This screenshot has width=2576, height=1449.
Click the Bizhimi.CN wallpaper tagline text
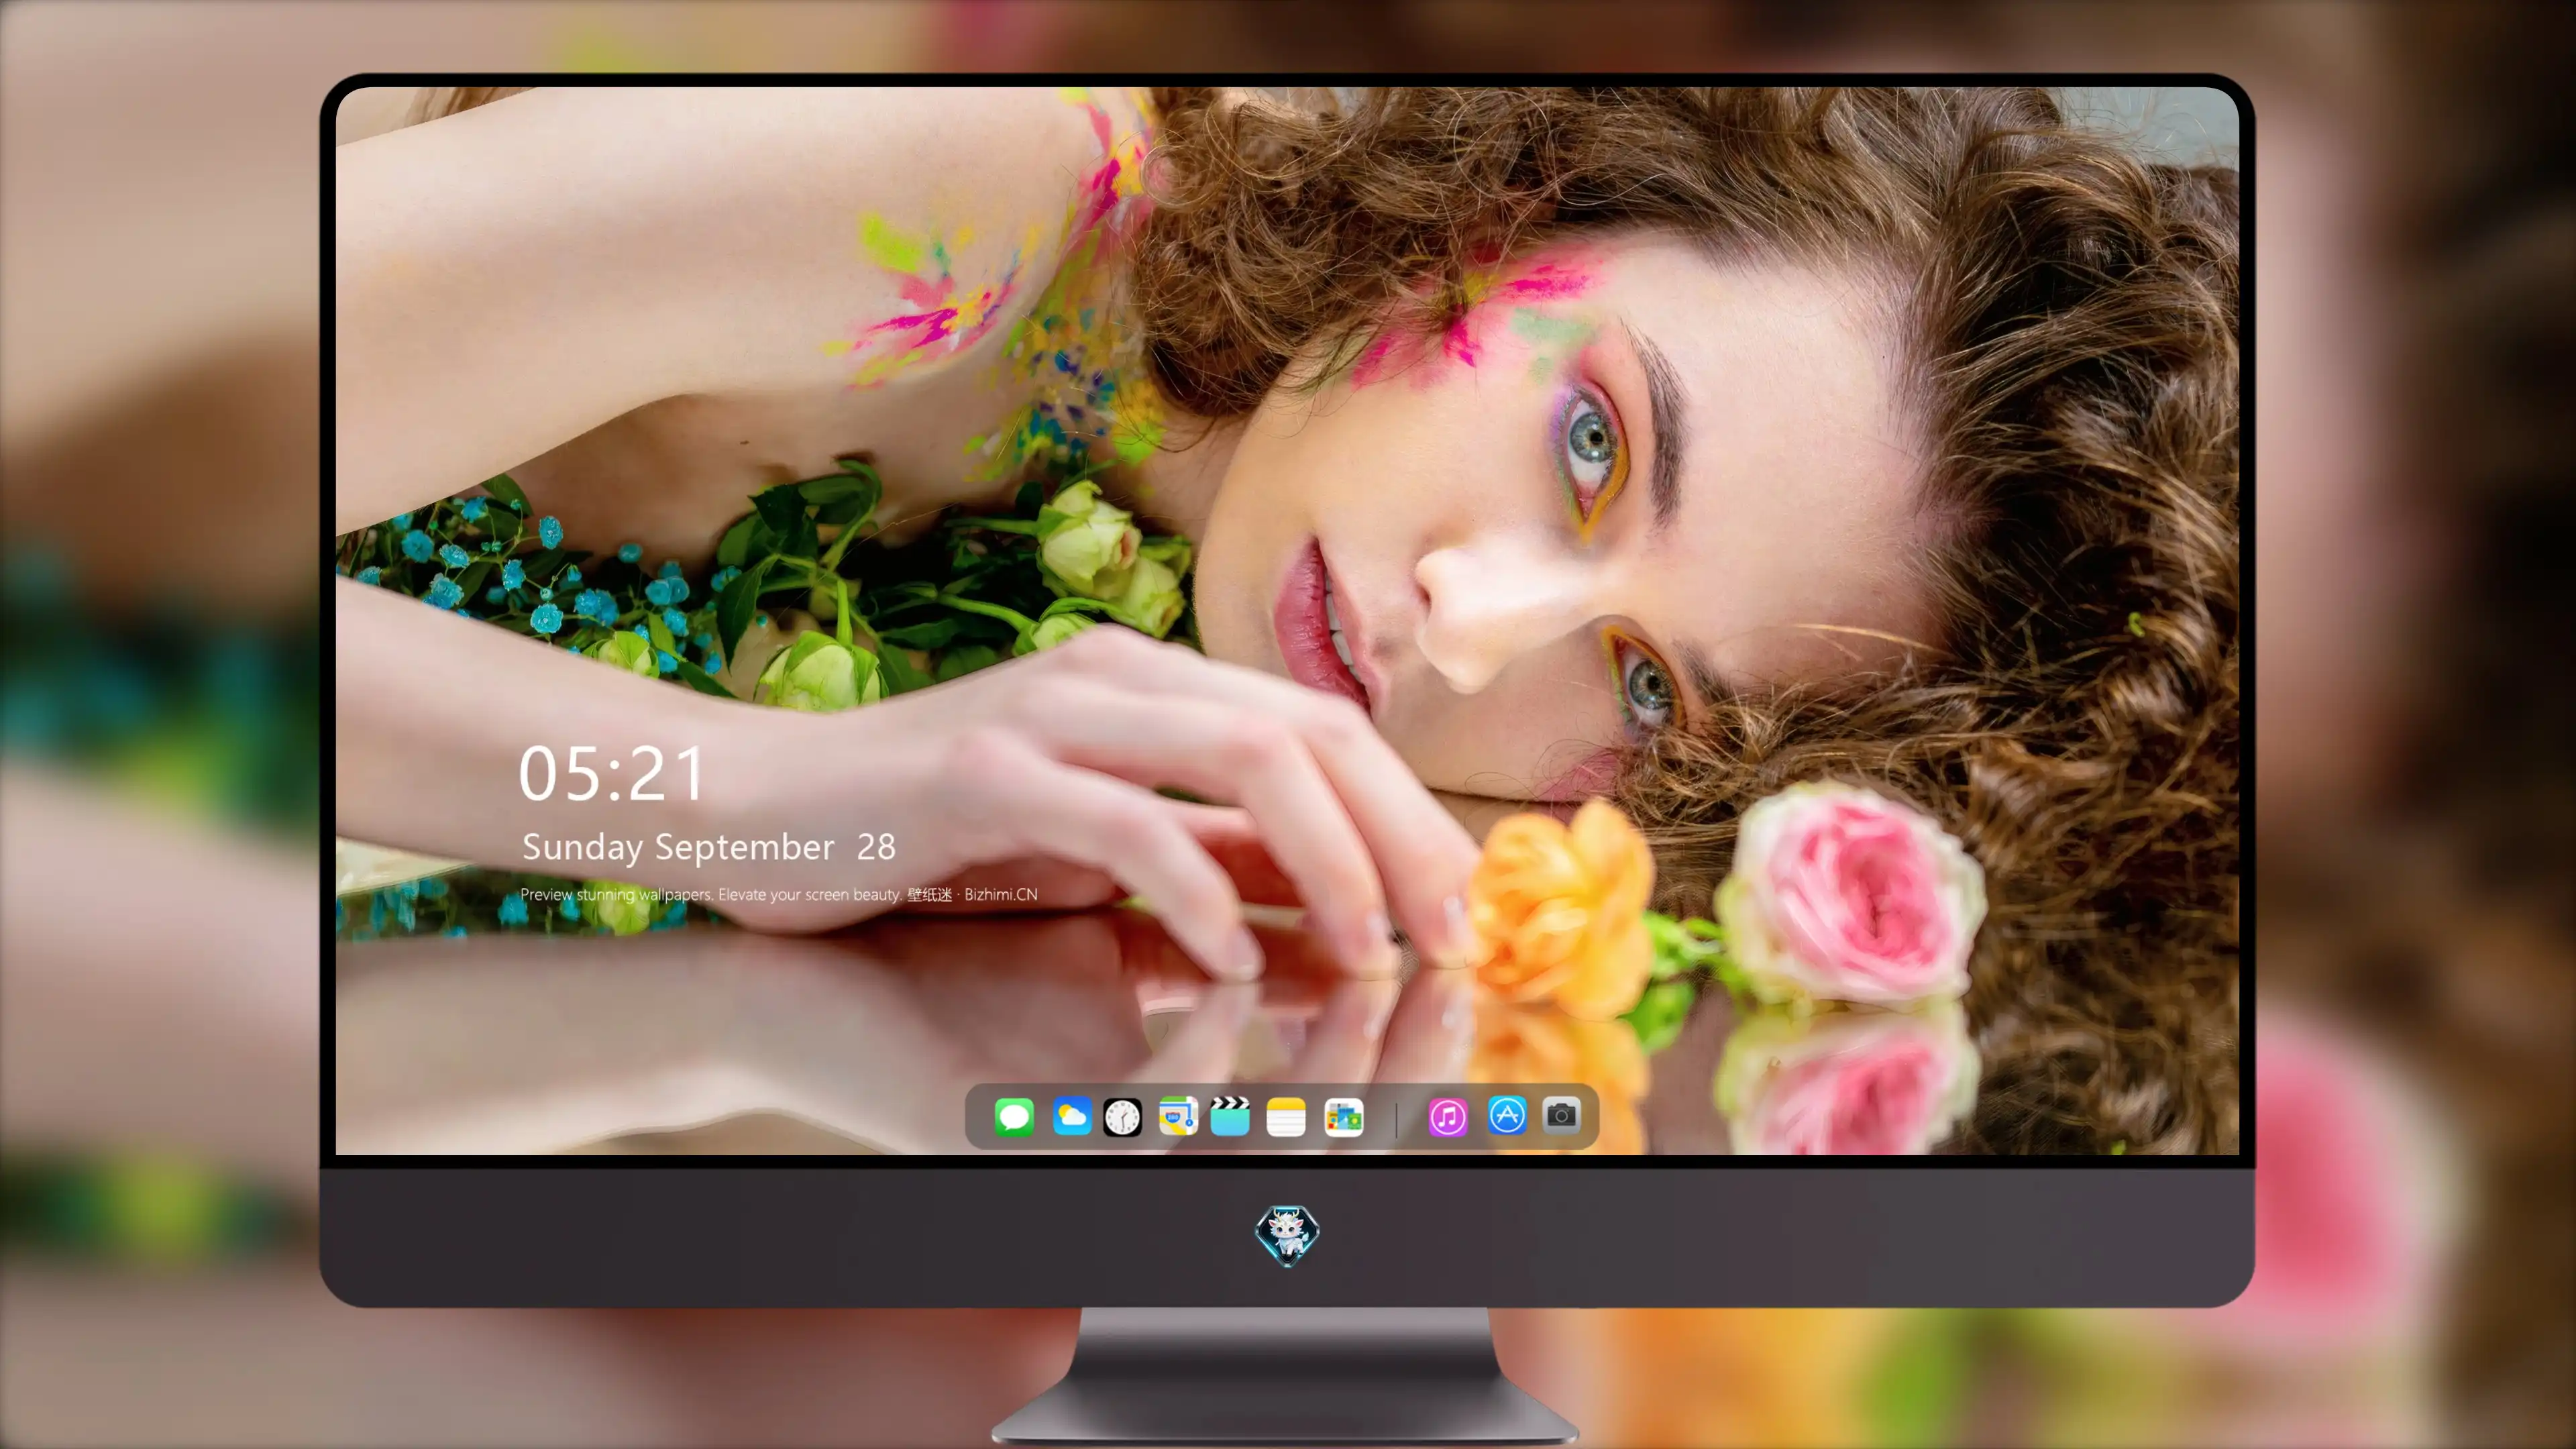(x=779, y=894)
